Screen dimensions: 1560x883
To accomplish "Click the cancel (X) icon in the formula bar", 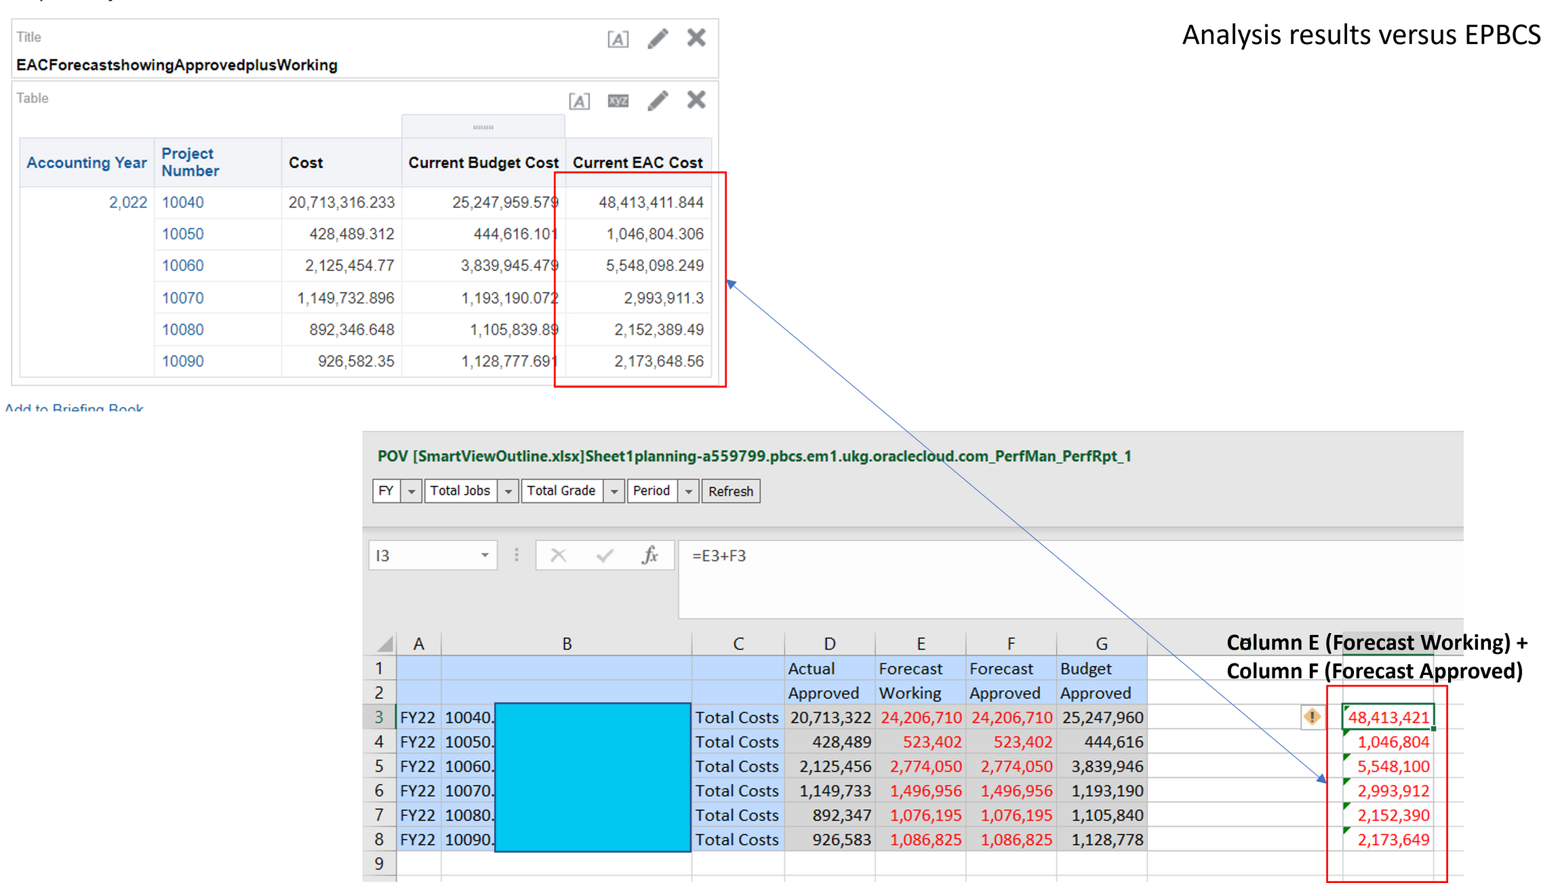I will pos(558,555).
